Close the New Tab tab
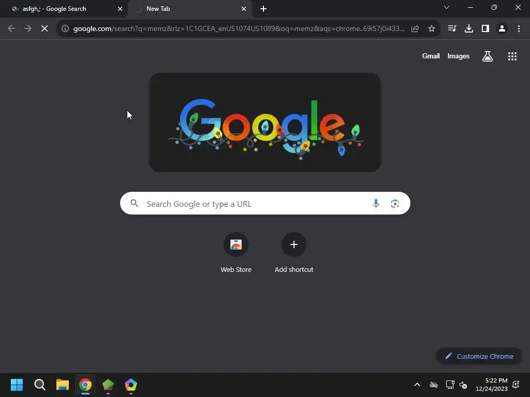The width and height of the screenshot is (530, 397). point(244,9)
